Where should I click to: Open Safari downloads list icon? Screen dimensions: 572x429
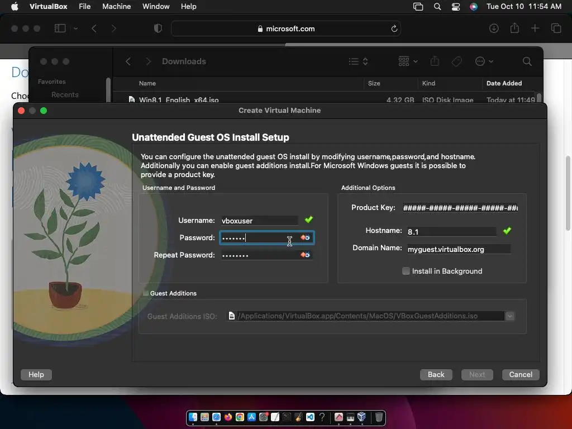point(494,28)
